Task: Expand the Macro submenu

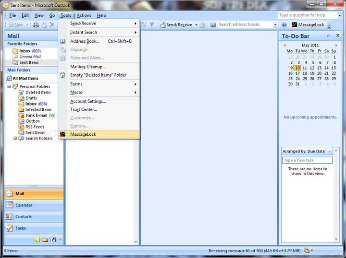Action: [99, 93]
